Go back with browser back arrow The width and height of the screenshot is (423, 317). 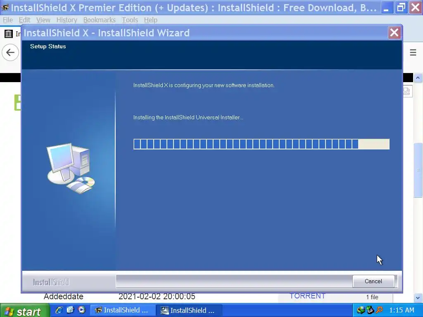pyautogui.click(x=10, y=52)
